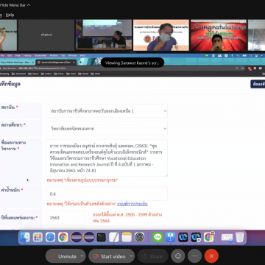This screenshot has height=265, width=265.
Task: Start video camera
Action: [x=109, y=256]
